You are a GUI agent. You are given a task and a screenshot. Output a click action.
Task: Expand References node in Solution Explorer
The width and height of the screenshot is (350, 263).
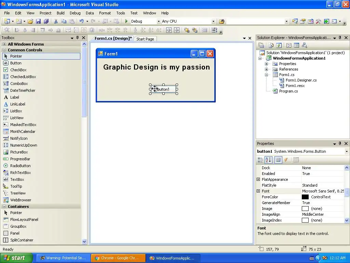click(x=266, y=69)
